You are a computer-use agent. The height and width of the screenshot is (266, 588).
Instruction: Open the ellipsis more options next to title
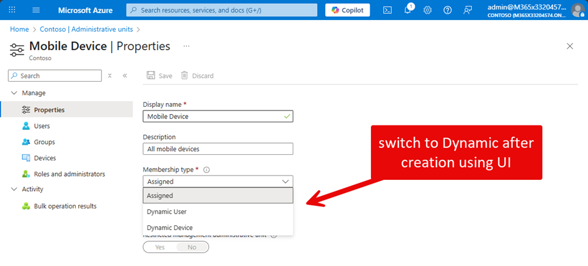pyautogui.click(x=186, y=46)
